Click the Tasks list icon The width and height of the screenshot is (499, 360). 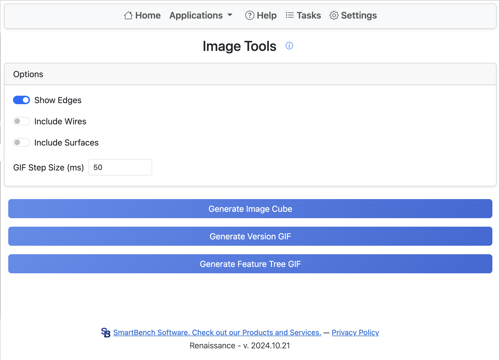point(290,15)
